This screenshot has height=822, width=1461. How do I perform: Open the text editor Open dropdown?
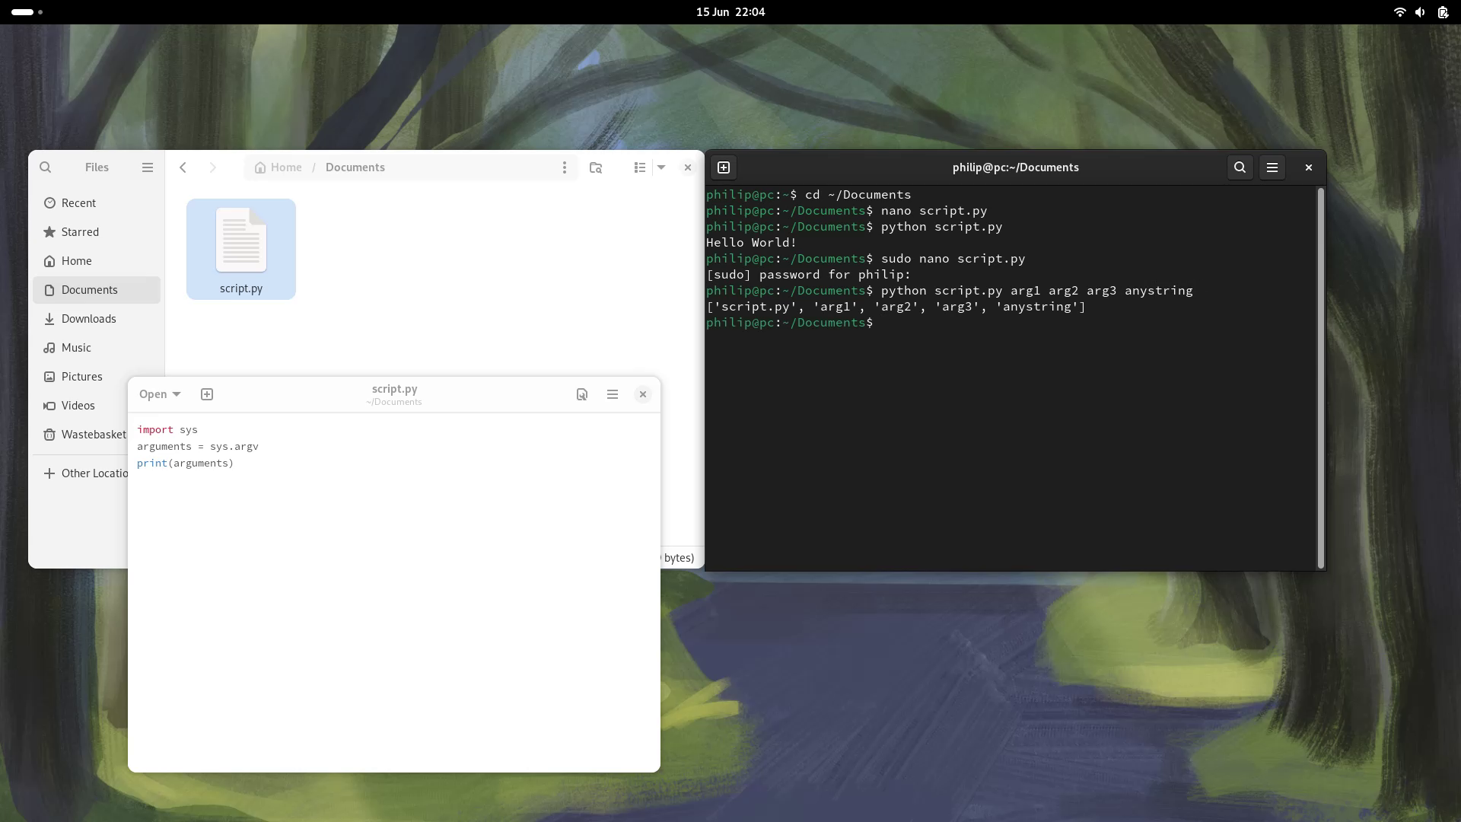(x=160, y=394)
